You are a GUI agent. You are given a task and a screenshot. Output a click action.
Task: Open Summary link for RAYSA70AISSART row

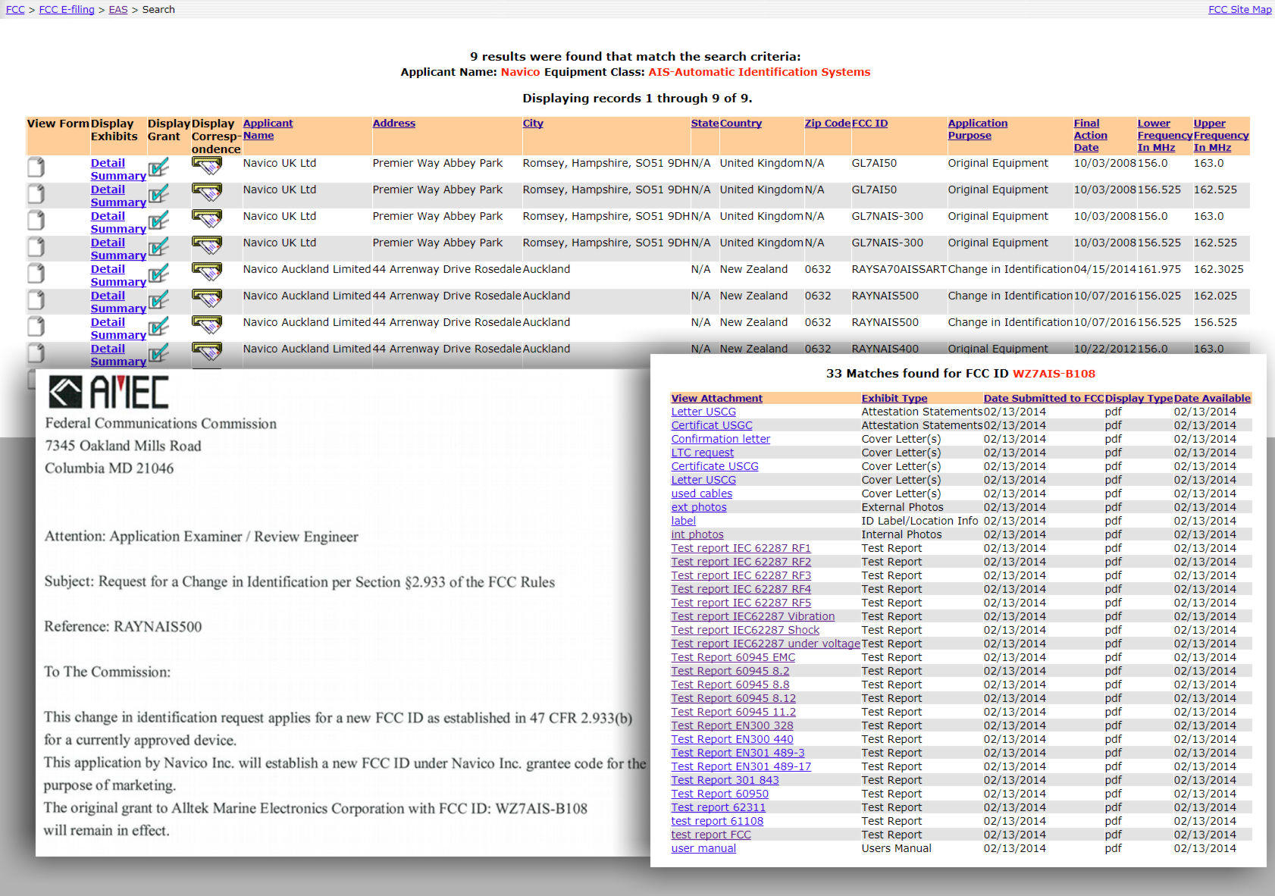point(118,282)
